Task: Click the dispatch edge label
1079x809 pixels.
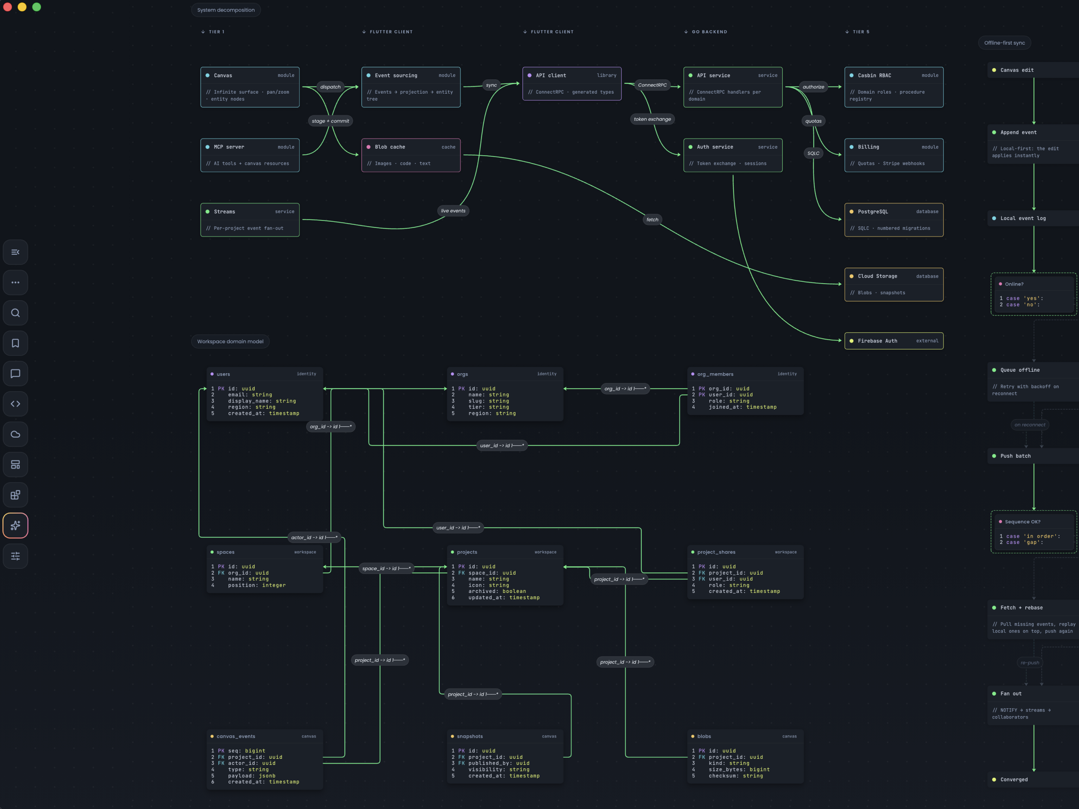Action: point(330,87)
